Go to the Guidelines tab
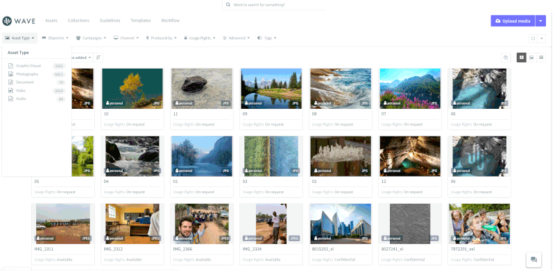 click(110, 21)
